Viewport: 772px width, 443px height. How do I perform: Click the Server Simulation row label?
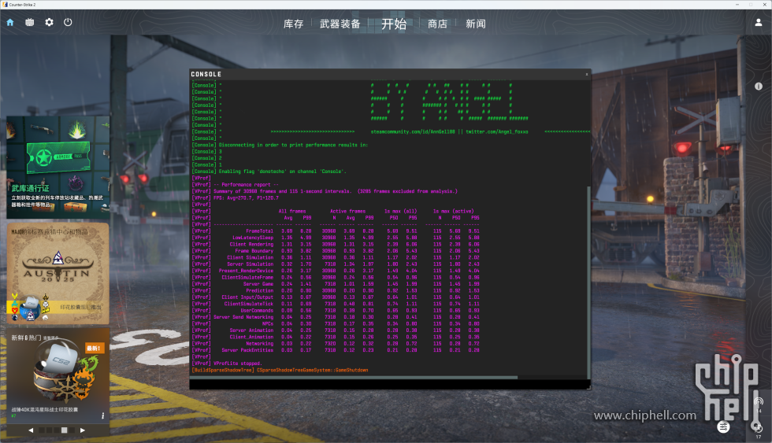[251, 264]
